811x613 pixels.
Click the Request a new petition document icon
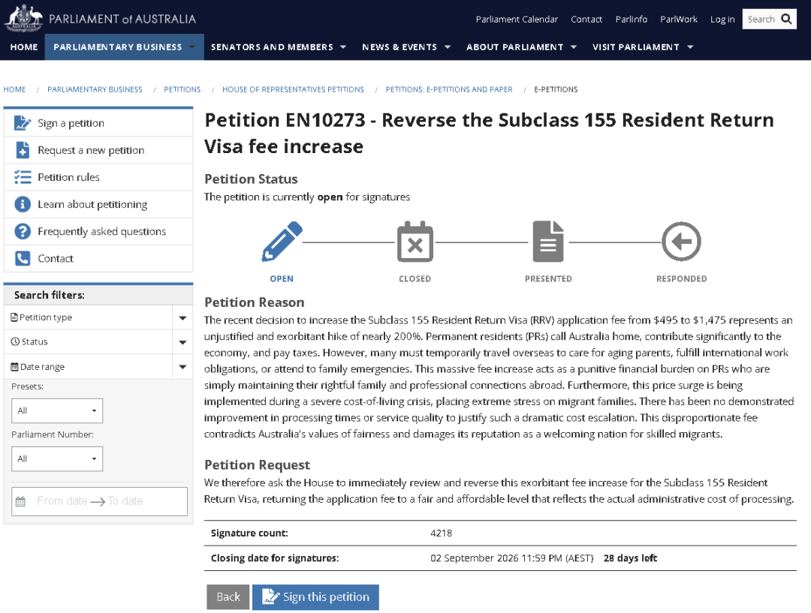point(23,150)
